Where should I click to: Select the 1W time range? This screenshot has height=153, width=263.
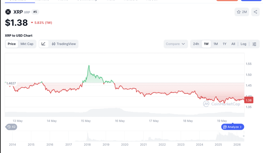(206, 44)
